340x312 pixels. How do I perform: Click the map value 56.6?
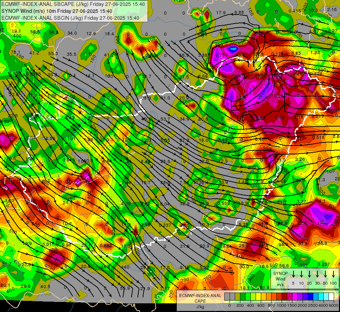click(284, 266)
